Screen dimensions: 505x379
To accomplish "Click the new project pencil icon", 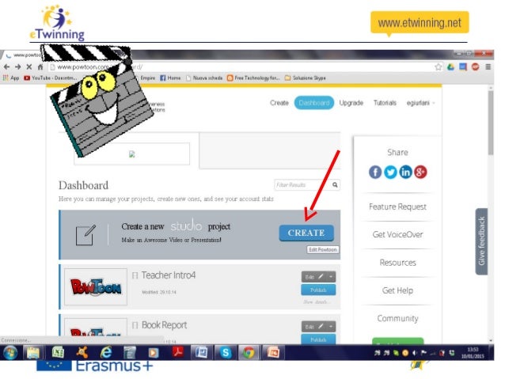I will [85, 235].
